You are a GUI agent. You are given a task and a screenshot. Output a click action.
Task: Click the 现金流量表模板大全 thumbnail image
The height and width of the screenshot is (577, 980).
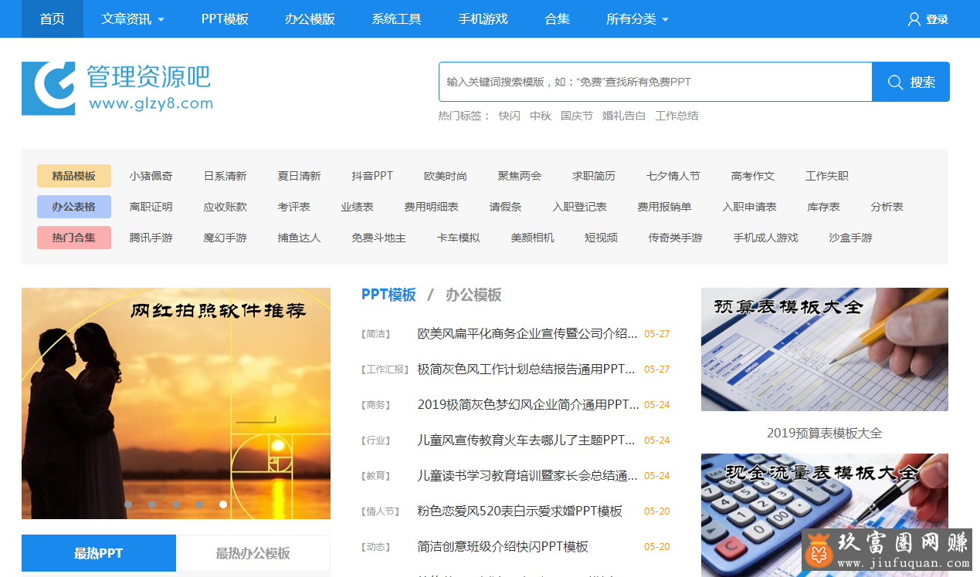point(825,515)
